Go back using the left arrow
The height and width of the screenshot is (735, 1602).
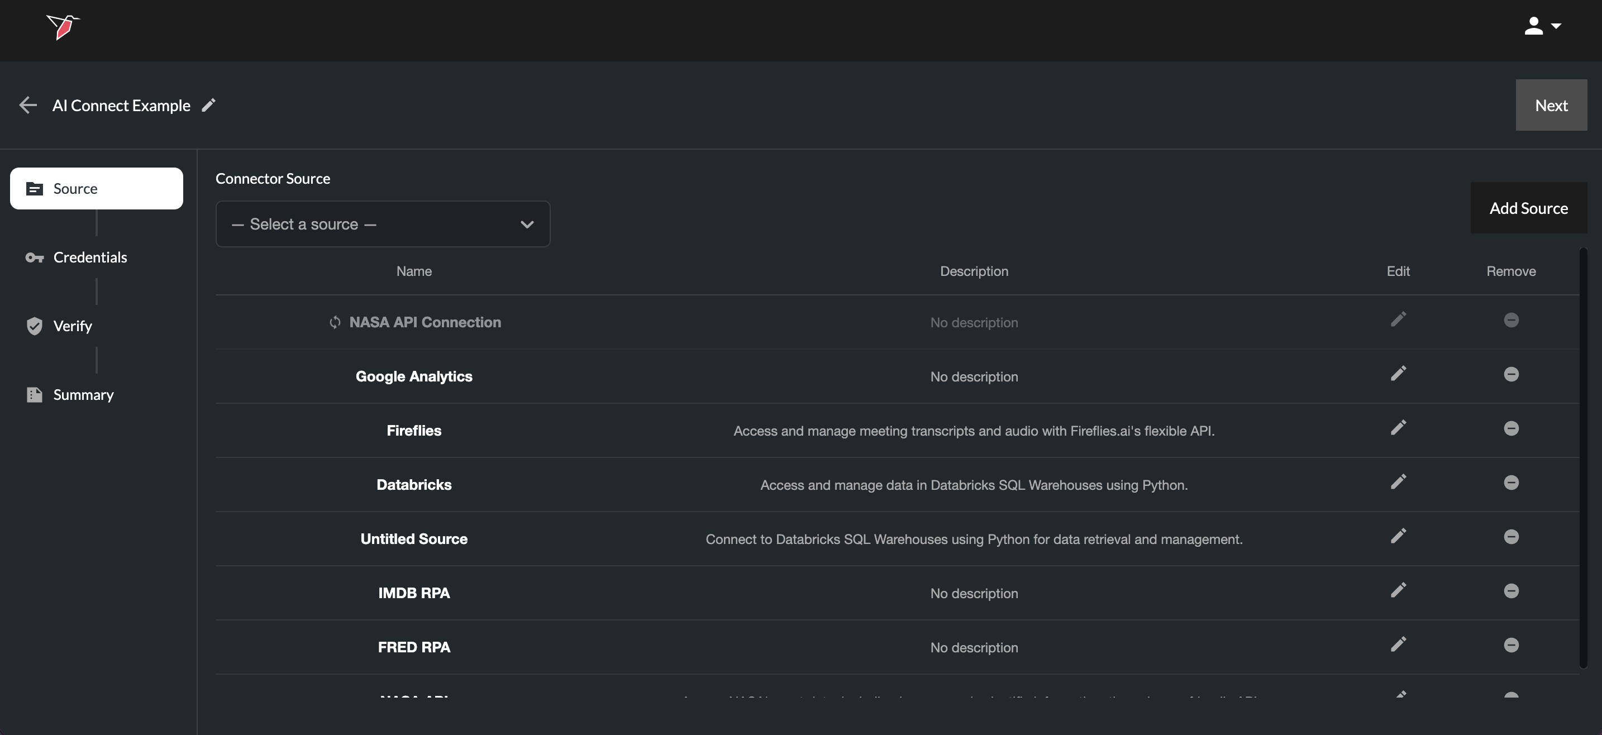coord(28,105)
